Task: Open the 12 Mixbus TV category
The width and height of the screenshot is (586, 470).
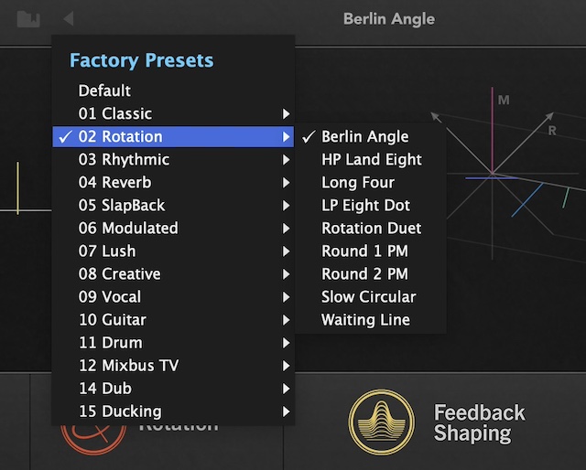Action: point(128,366)
